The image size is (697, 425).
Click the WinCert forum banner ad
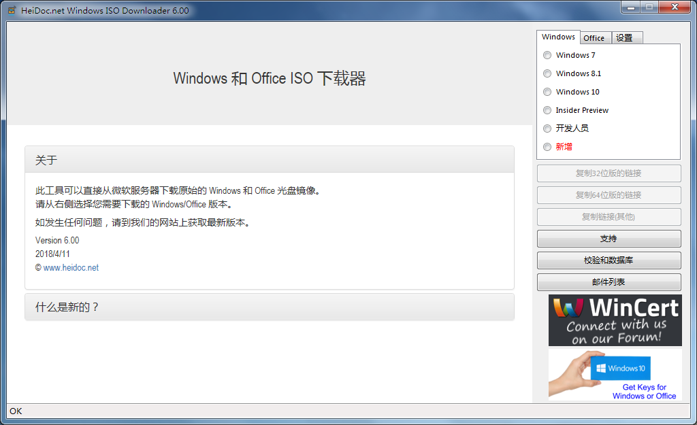point(615,320)
